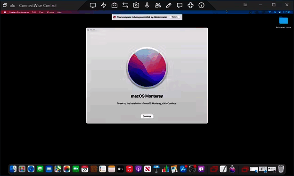Open Maps from the Dock
Screen dimensions: 294x176
tap(58, 169)
